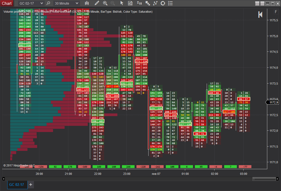This screenshot has height=191, width=281.
Task: Open the Data Box icon
Action: pyautogui.click(x=130, y=3)
